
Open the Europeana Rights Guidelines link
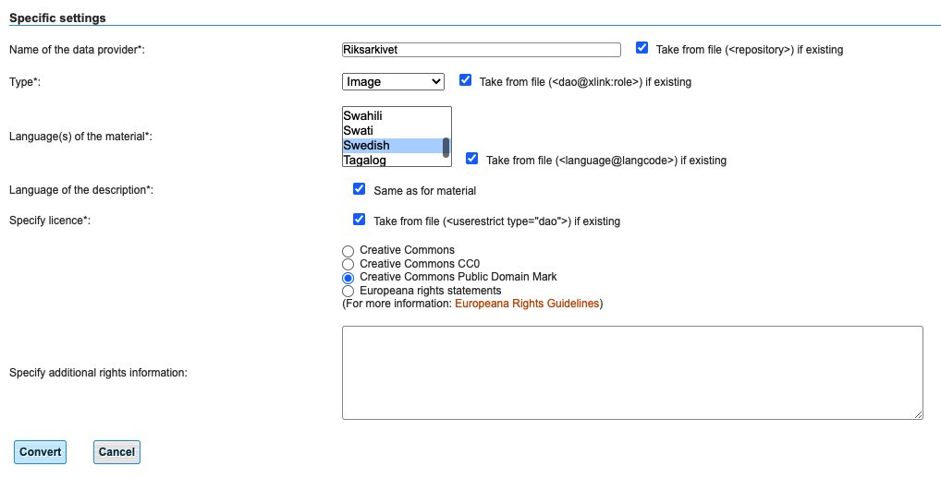tap(527, 304)
